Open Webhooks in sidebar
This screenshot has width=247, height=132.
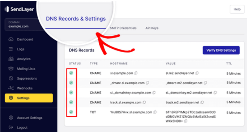(25, 88)
